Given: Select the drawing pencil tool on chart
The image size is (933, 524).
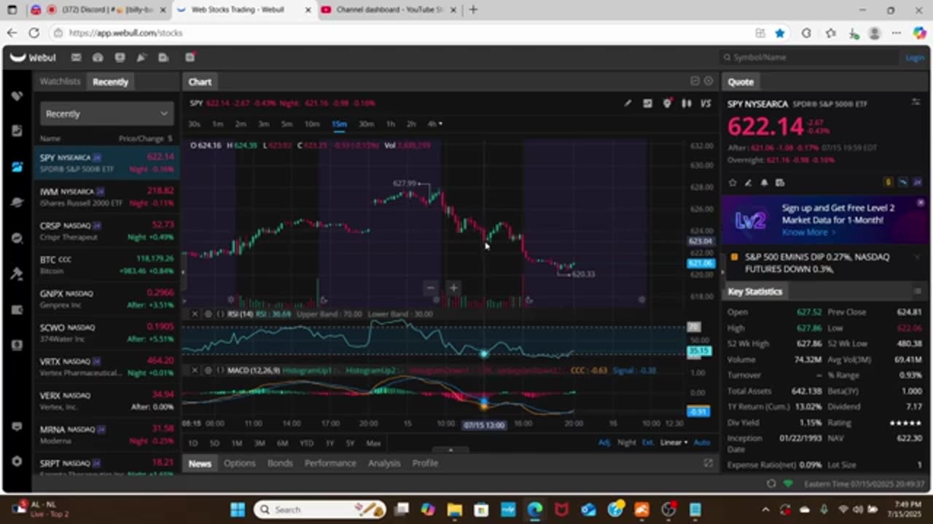Looking at the screenshot, I should pyautogui.click(x=628, y=103).
